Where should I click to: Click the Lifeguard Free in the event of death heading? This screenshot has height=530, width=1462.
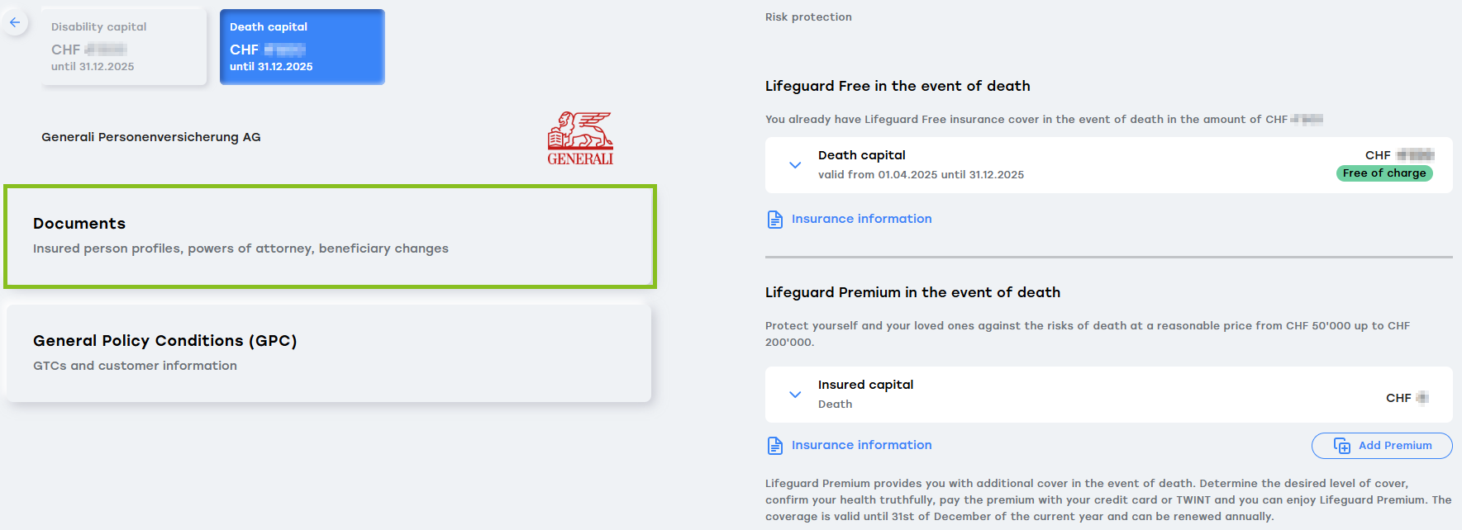click(898, 86)
